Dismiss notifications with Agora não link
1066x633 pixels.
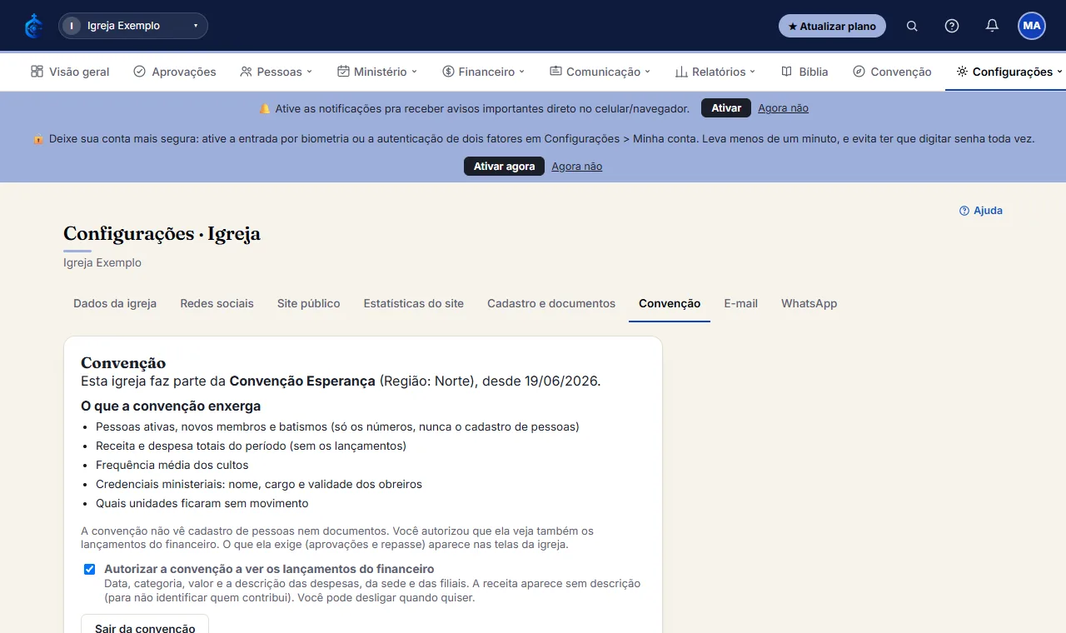pos(783,108)
